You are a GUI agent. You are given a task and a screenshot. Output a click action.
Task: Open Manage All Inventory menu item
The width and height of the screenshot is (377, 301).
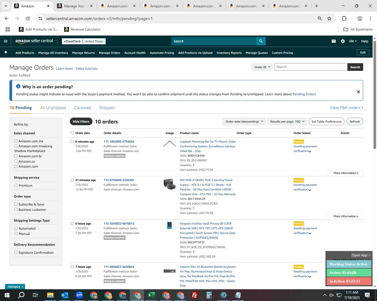[x=53, y=53]
